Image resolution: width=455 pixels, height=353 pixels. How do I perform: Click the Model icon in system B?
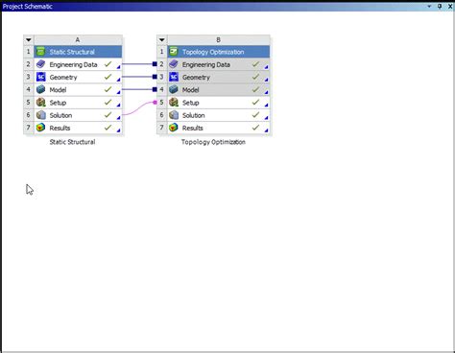(x=174, y=89)
